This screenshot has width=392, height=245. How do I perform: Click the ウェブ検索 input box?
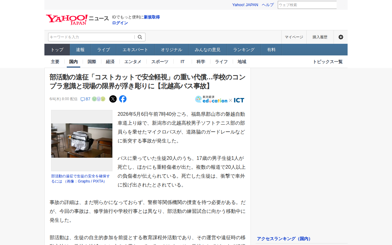coord(307,5)
